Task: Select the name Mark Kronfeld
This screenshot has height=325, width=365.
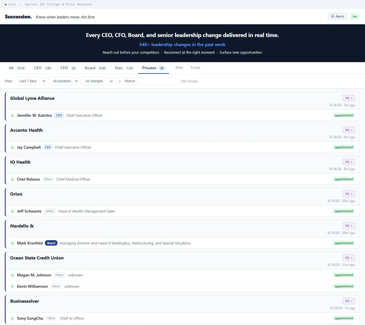Action: point(30,243)
